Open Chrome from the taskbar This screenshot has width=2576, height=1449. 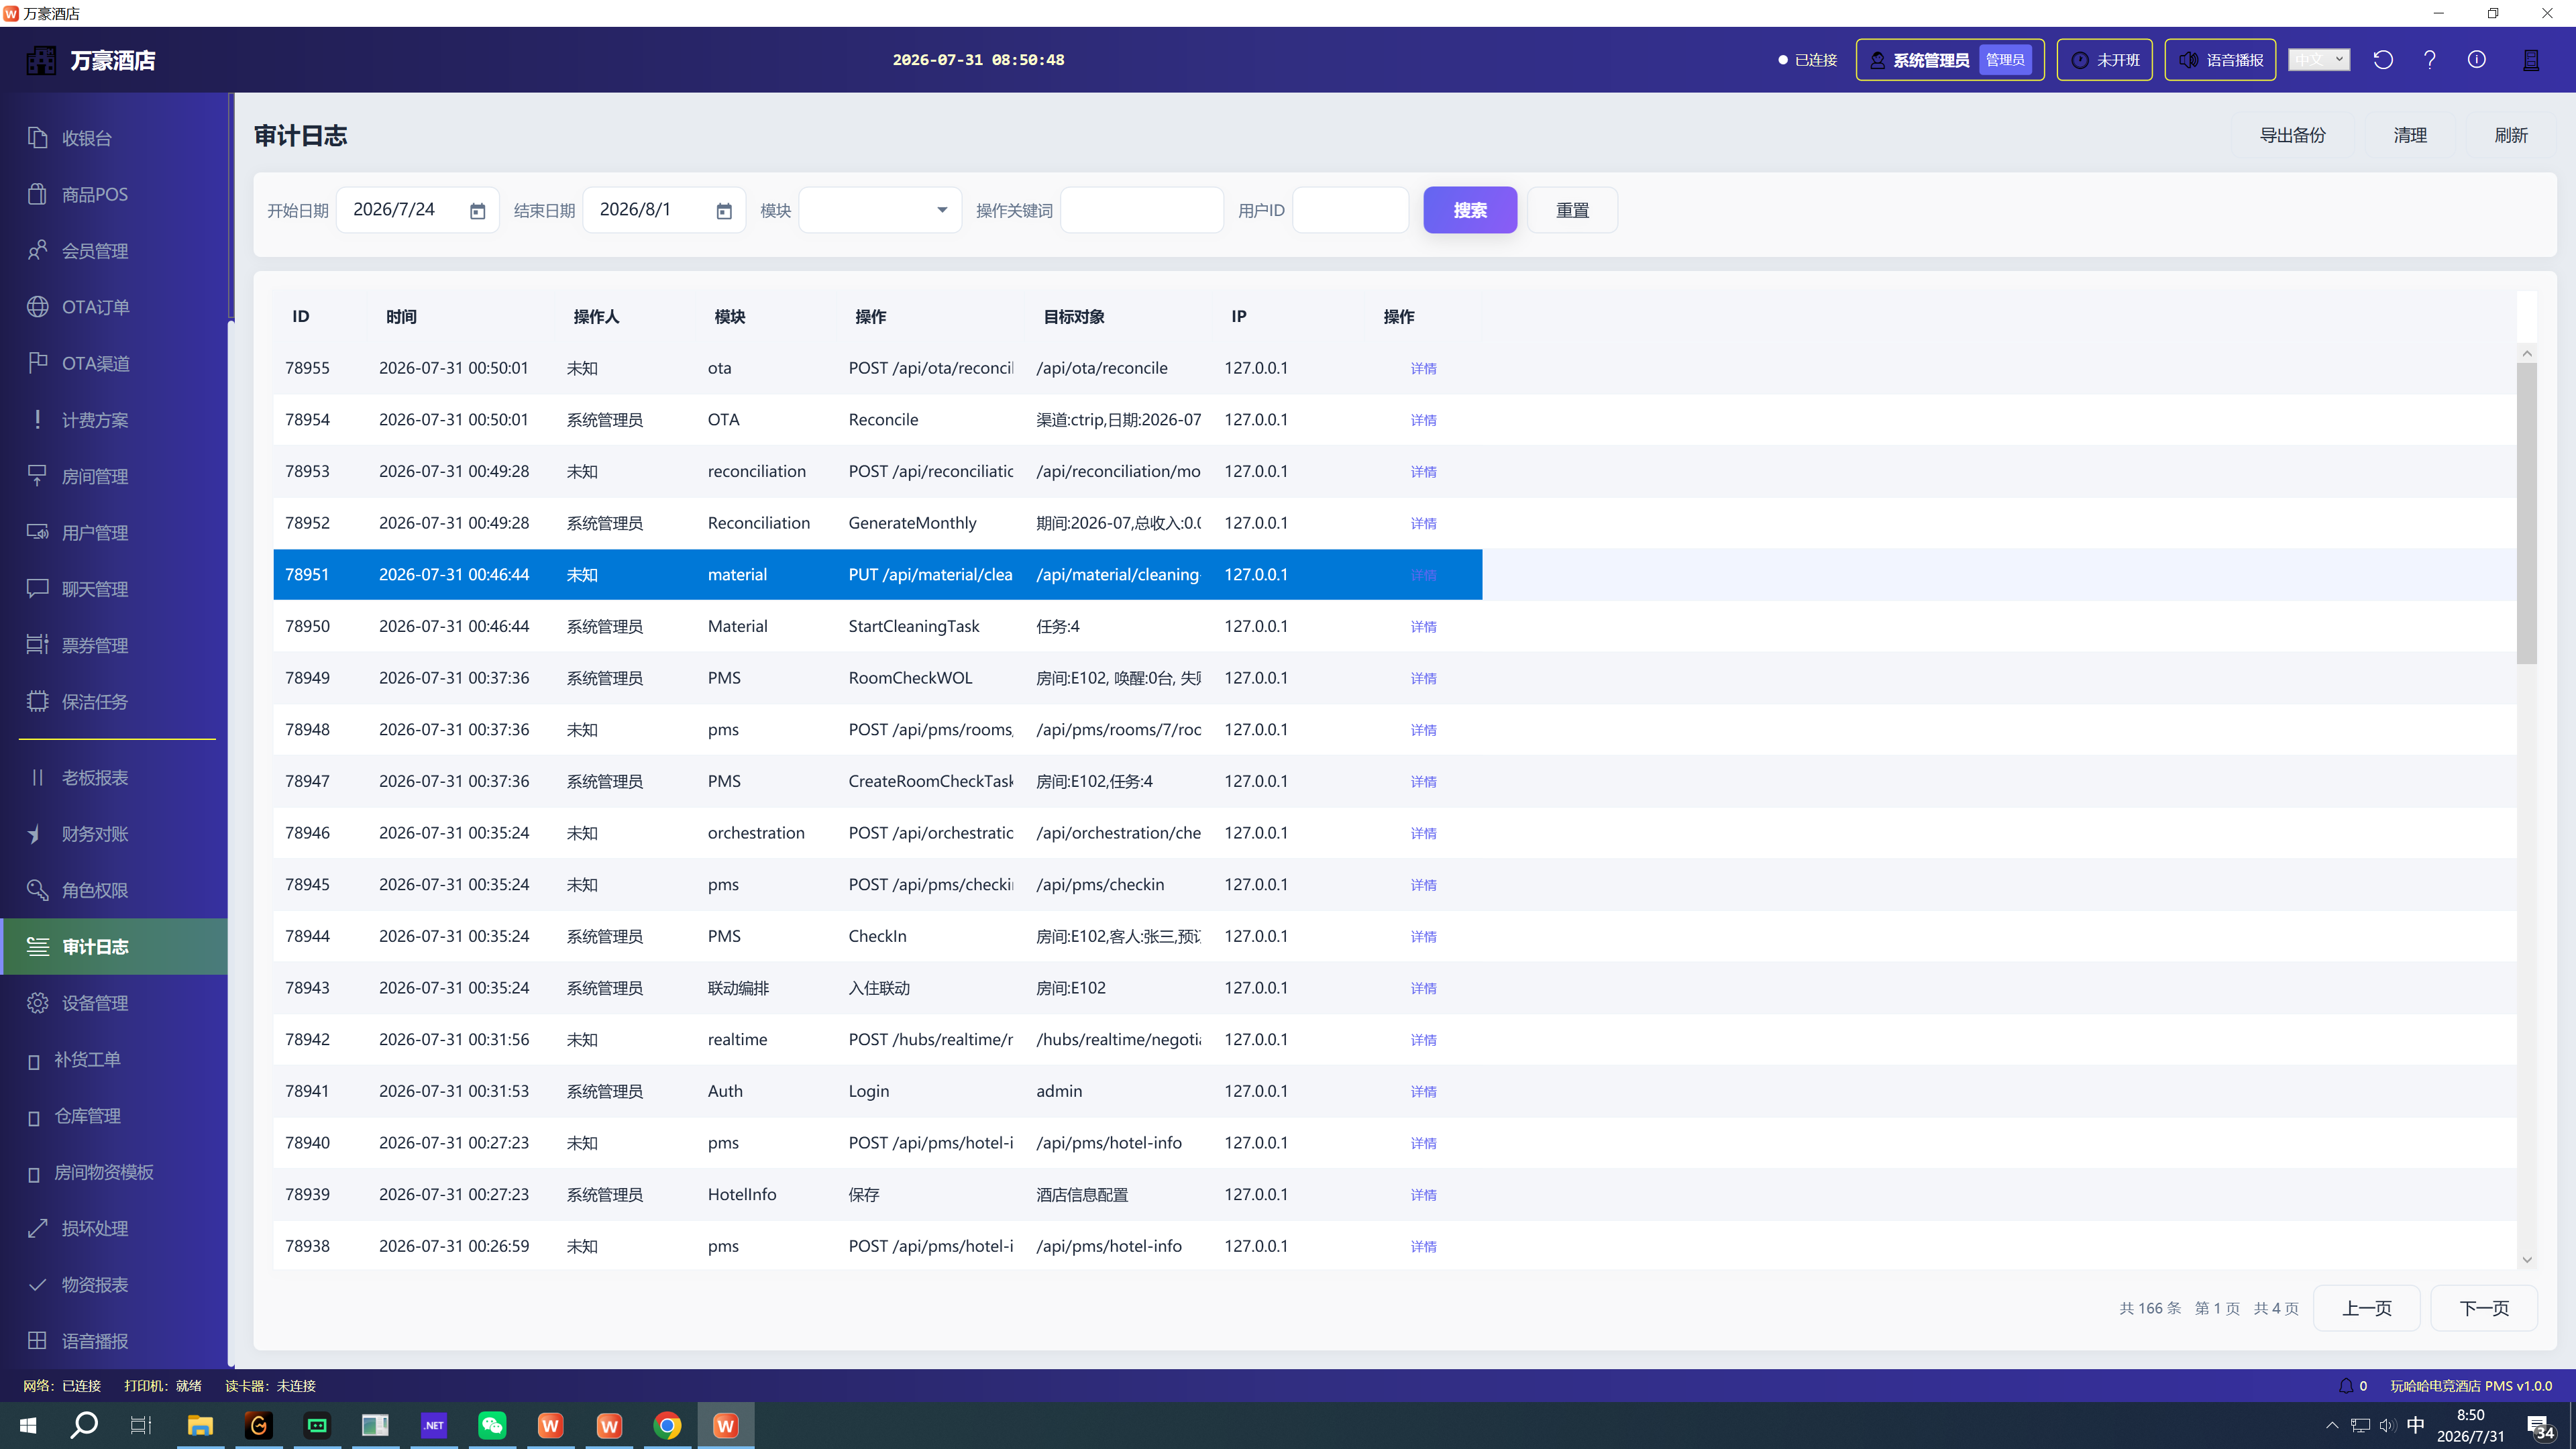[x=667, y=1425]
